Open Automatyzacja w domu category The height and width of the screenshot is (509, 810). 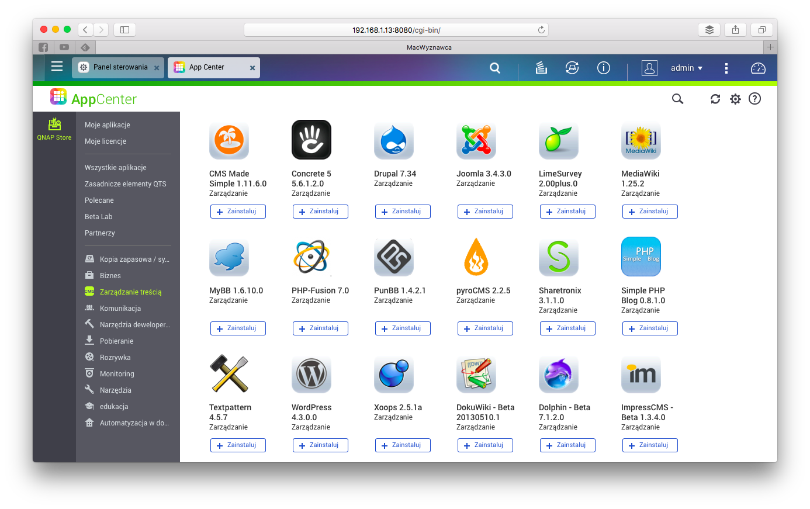point(127,423)
